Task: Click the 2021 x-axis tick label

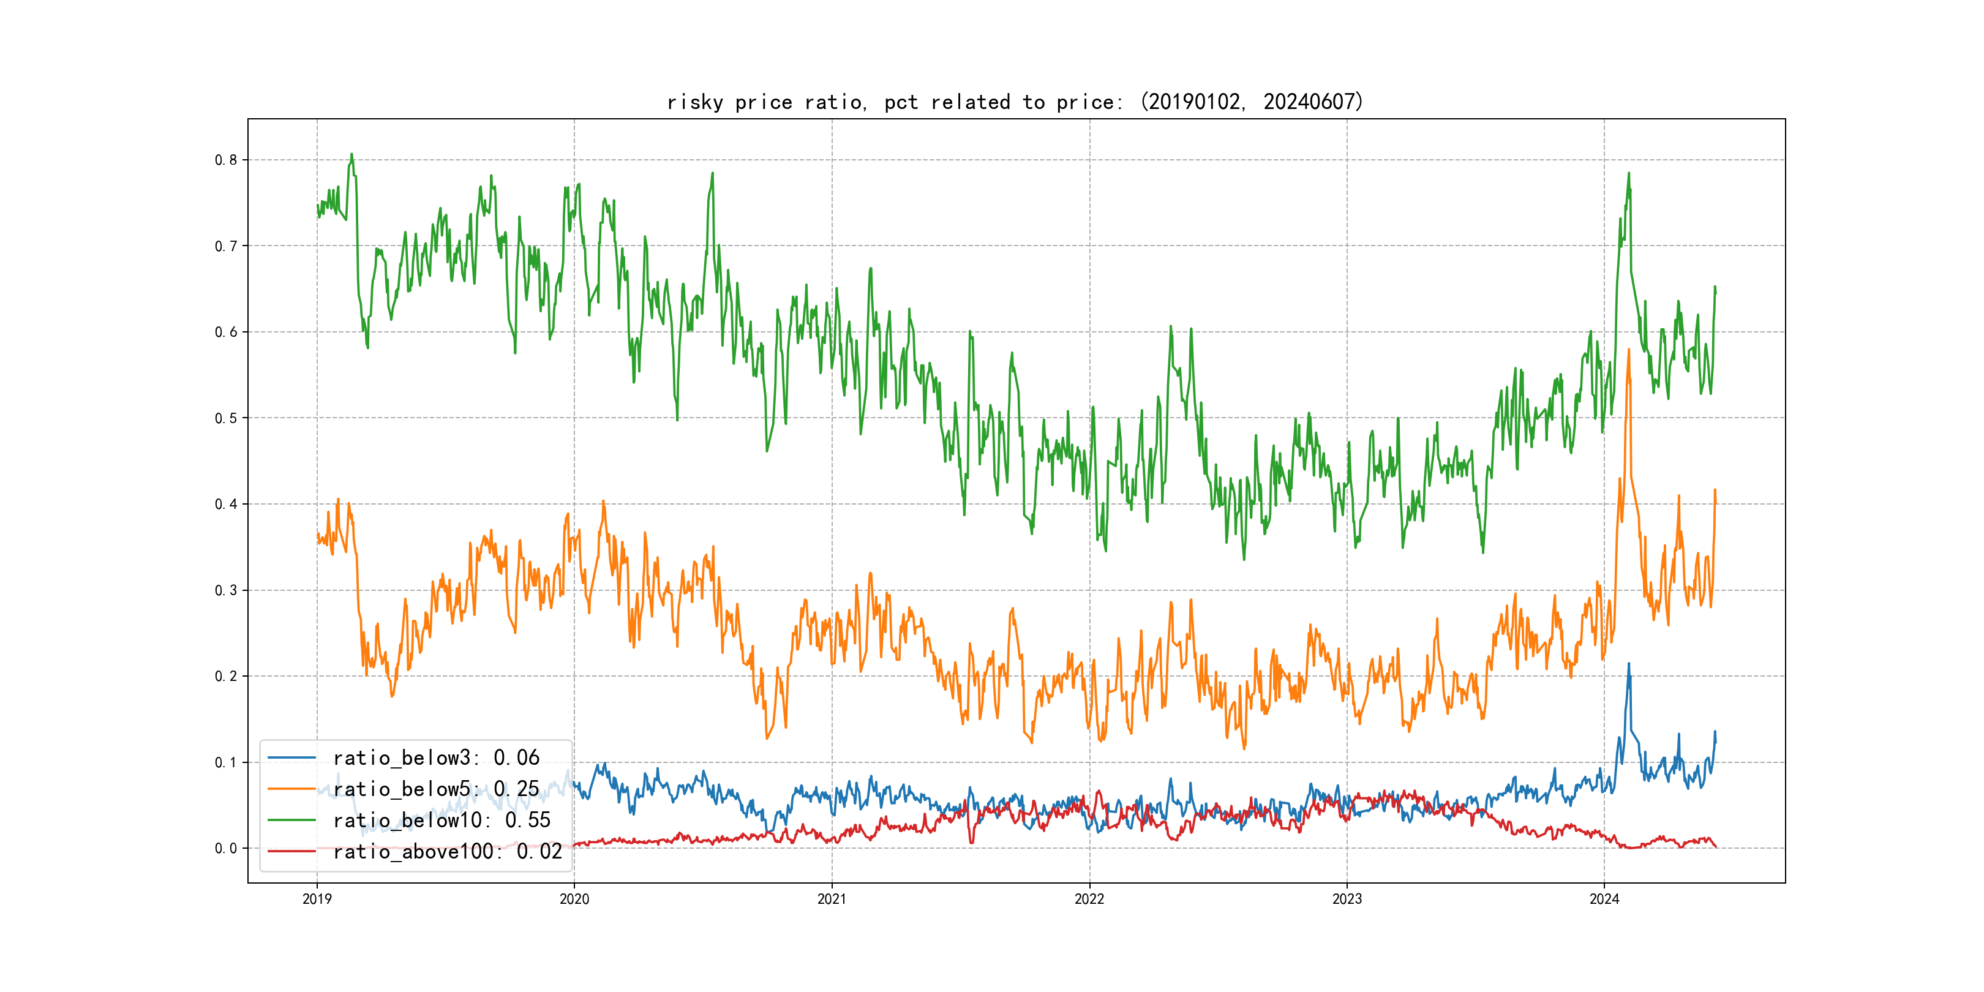Action: tap(832, 899)
